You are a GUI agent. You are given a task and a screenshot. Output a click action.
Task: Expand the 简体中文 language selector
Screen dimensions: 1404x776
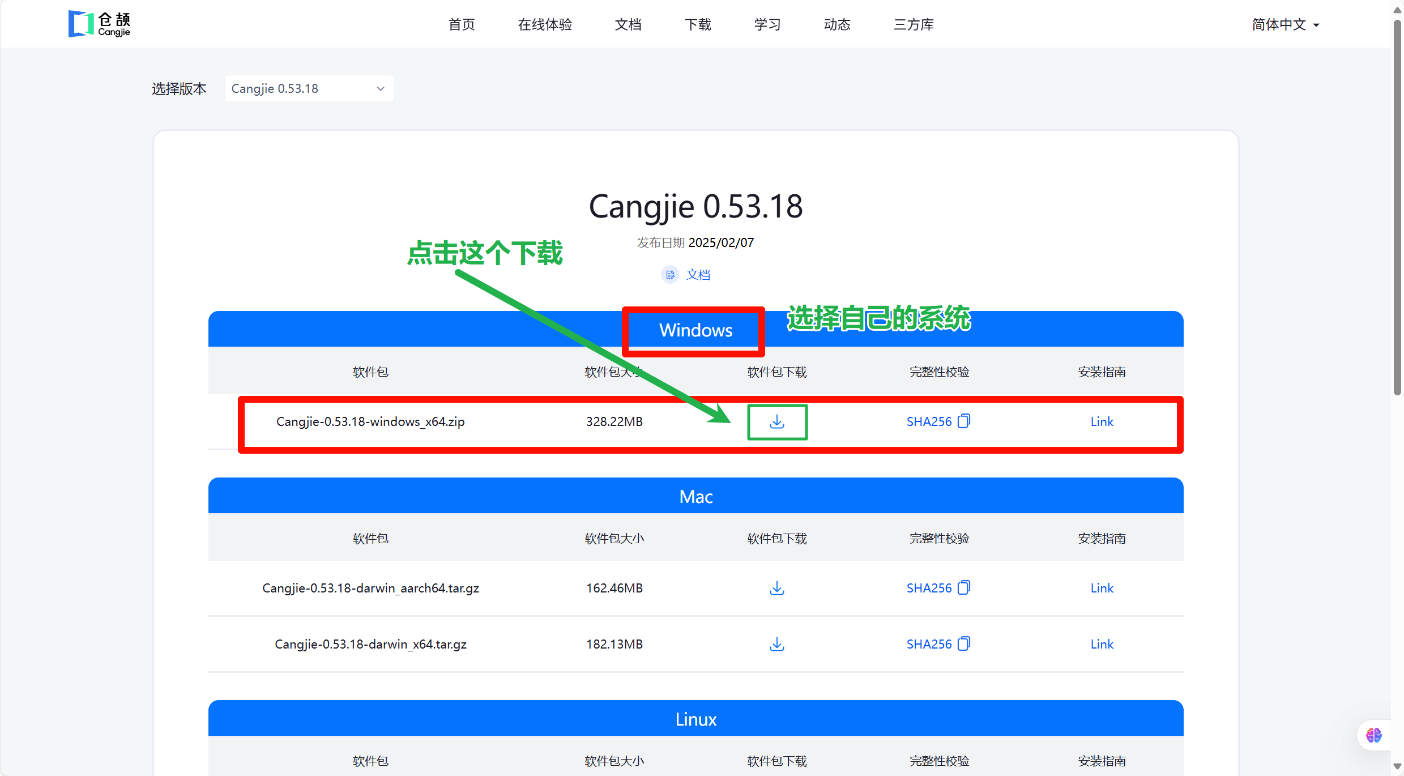1285,25
